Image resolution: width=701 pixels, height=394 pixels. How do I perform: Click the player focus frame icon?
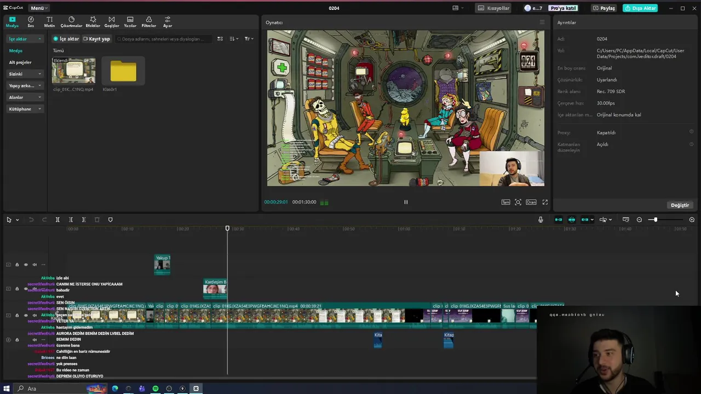tap(518, 202)
